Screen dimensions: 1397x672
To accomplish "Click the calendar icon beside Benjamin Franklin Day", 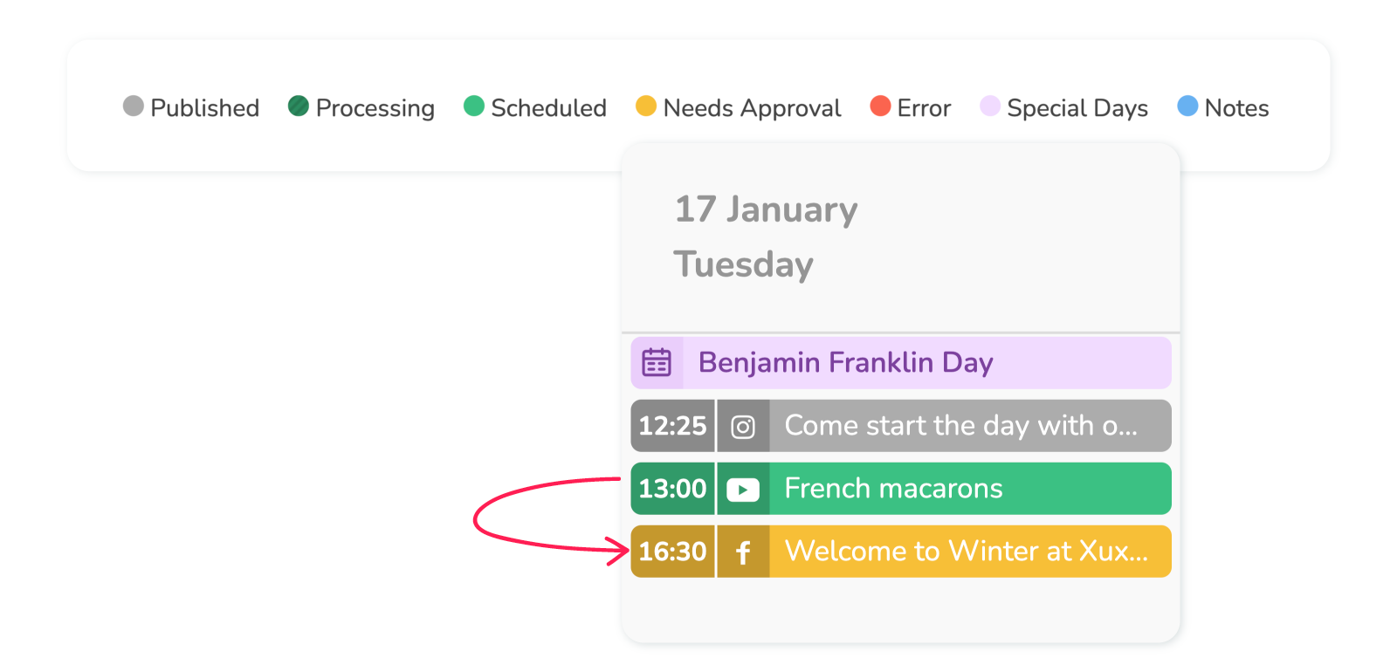I will [x=657, y=362].
